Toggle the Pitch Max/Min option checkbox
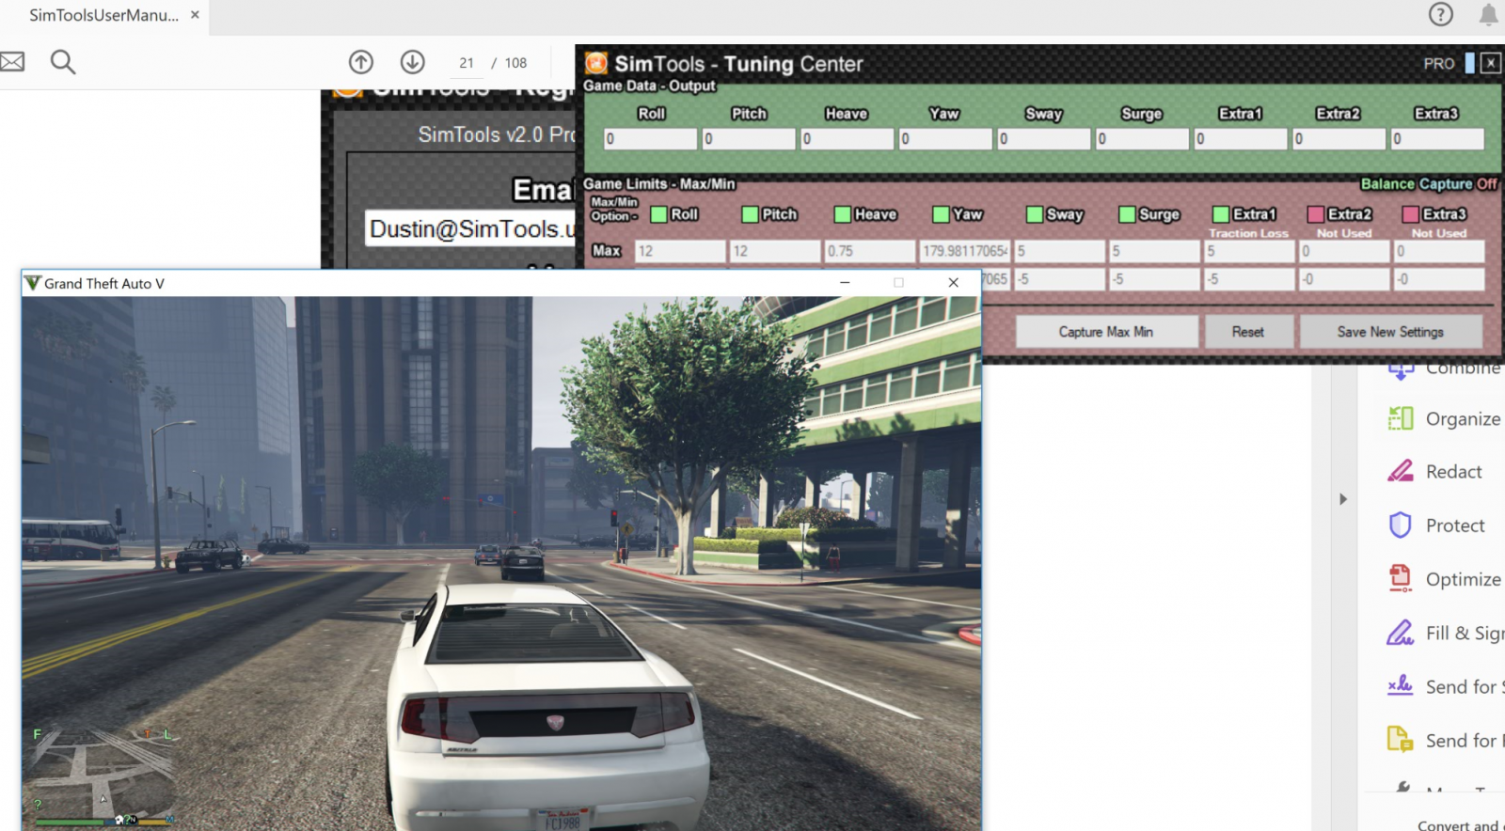Screen dimensions: 1505x831 [x=750, y=214]
